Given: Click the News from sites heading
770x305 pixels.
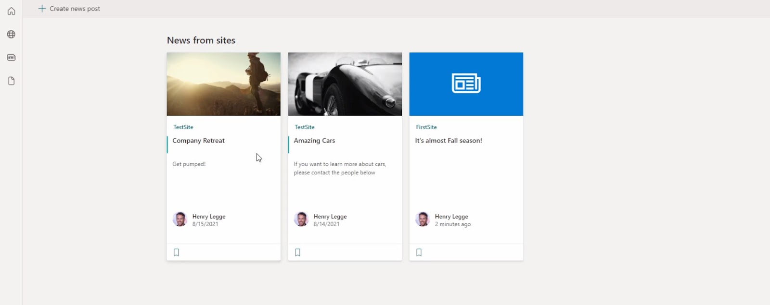Looking at the screenshot, I should pos(201,40).
